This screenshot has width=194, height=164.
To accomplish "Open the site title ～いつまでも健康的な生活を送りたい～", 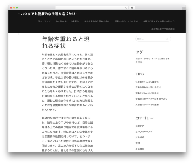I will pyautogui.click(x=48, y=14).
